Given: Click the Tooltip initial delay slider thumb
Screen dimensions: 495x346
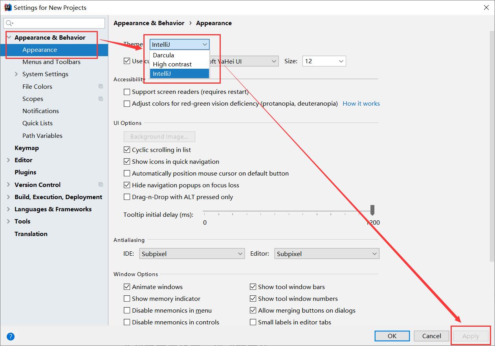Looking at the screenshot, I should pyautogui.click(x=372, y=210).
